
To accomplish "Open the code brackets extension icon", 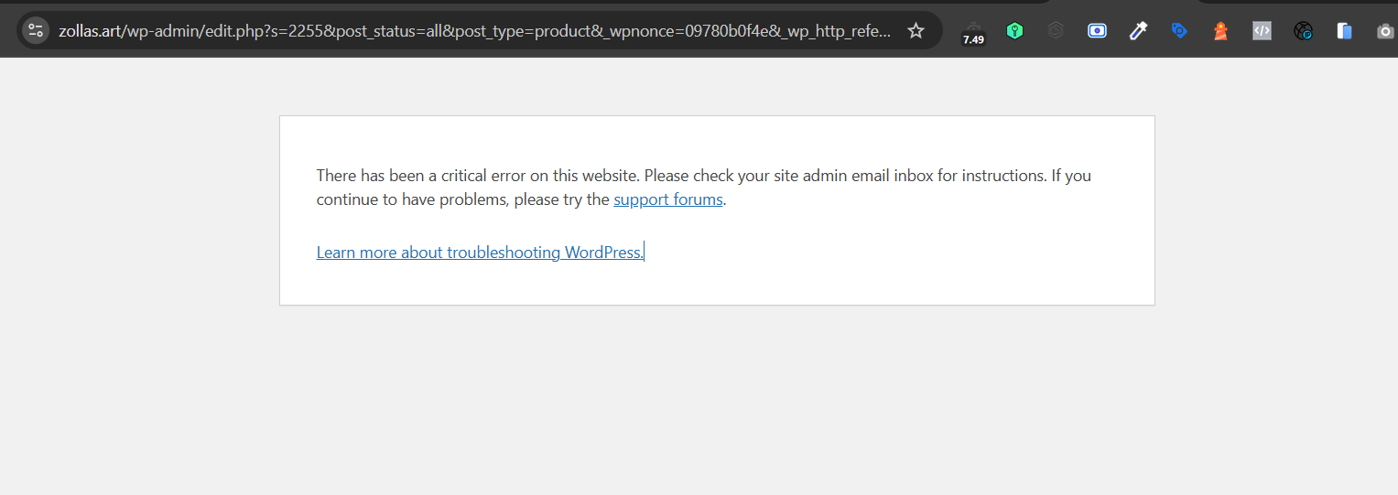I will pyautogui.click(x=1262, y=30).
